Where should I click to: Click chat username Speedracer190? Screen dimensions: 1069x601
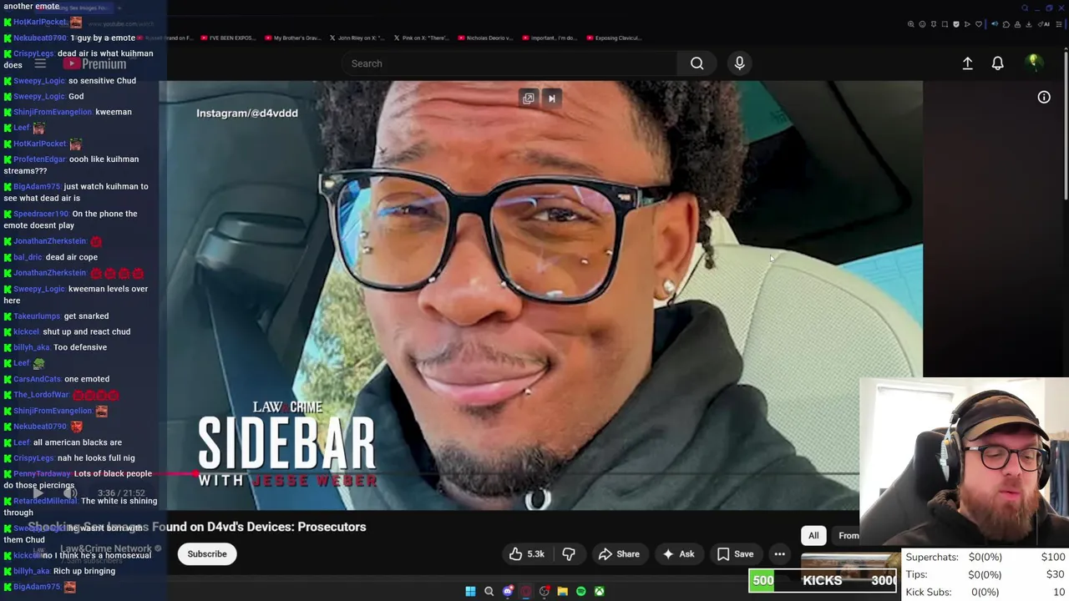[x=41, y=214]
